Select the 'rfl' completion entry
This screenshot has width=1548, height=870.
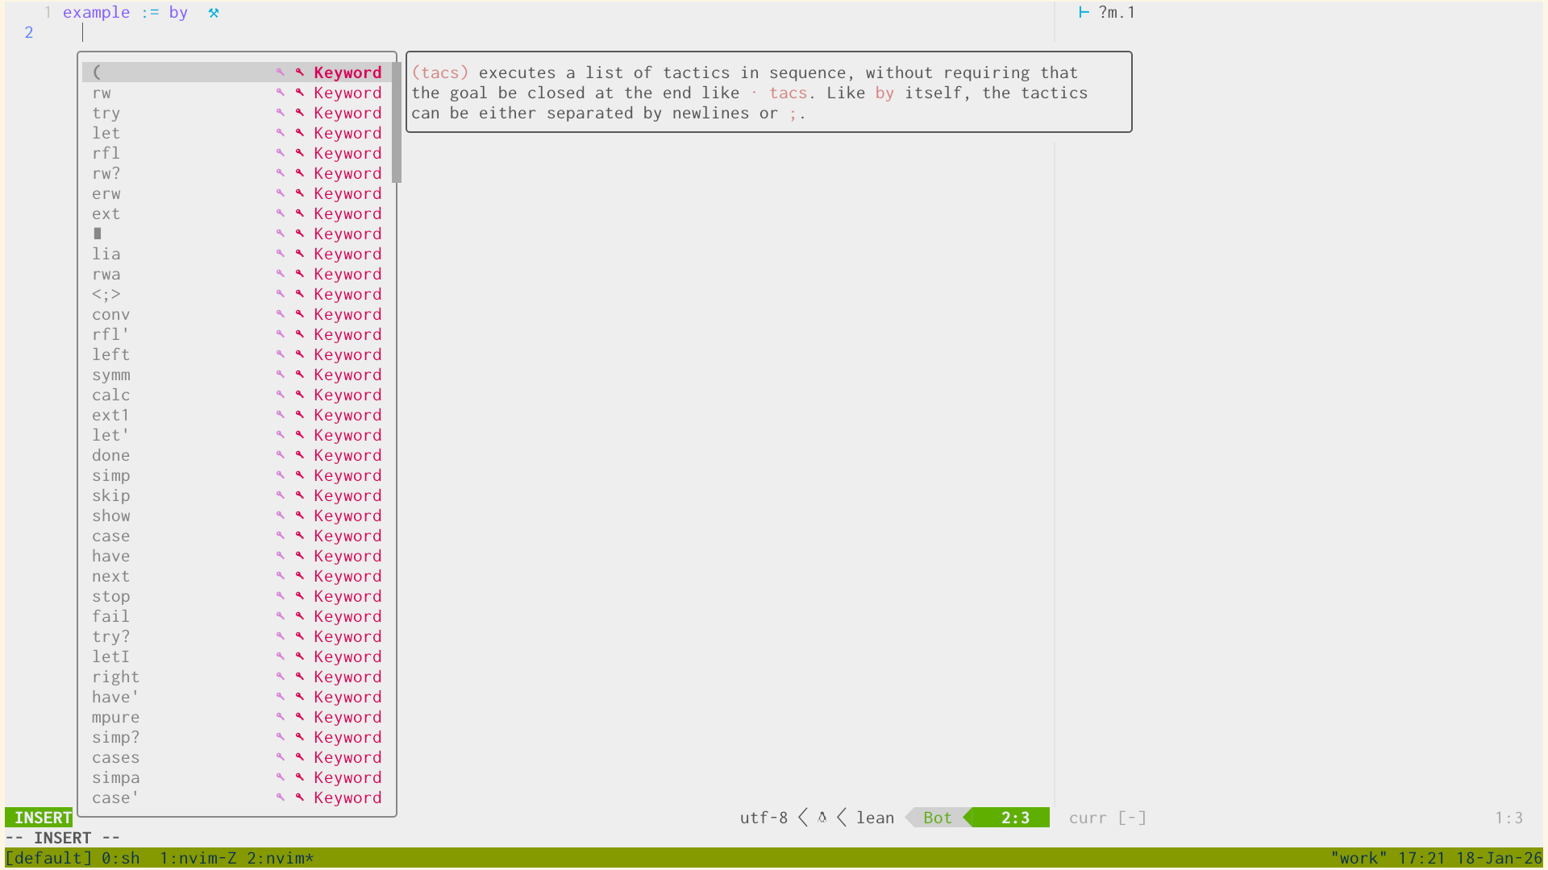106,153
